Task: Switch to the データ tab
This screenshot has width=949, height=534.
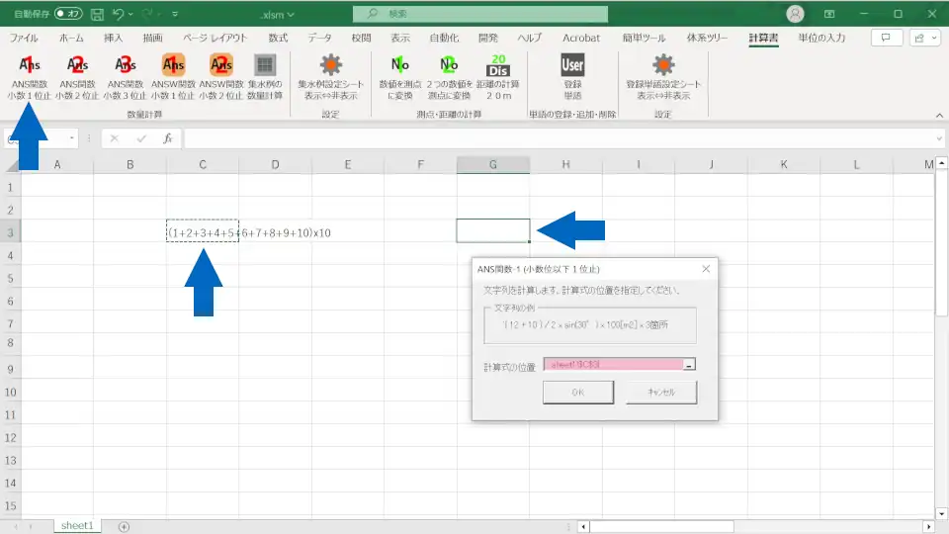Action: pos(319,38)
